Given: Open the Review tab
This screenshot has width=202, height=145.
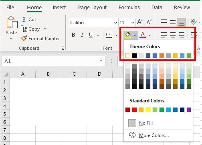Looking at the screenshot, I should click(x=182, y=8).
